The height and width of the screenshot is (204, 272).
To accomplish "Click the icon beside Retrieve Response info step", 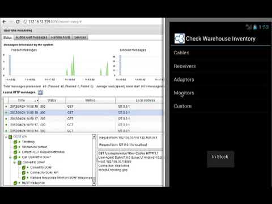I will tap(24, 178).
